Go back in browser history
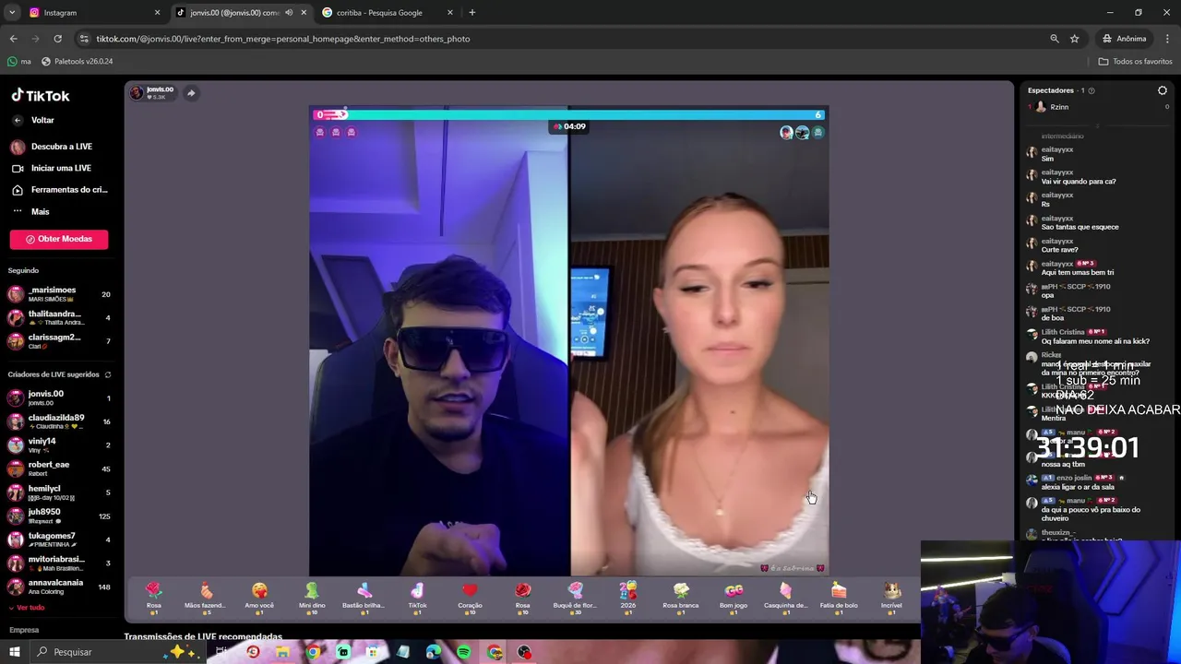1181x664 pixels. click(x=13, y=39)
